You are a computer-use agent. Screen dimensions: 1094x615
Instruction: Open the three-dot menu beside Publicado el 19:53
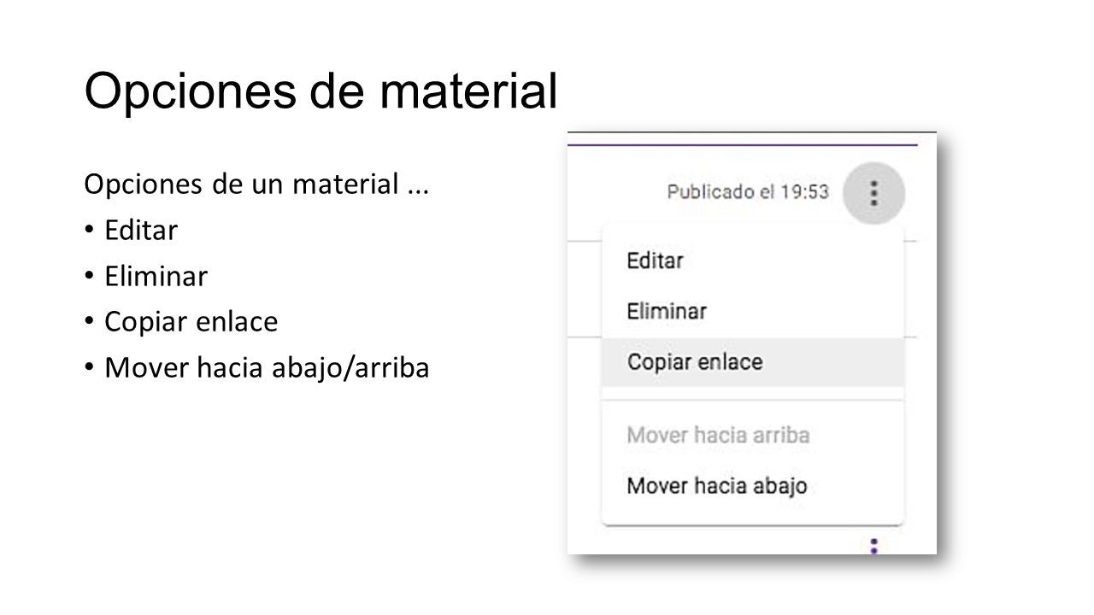pyautogui.click(x=873, y=193)
